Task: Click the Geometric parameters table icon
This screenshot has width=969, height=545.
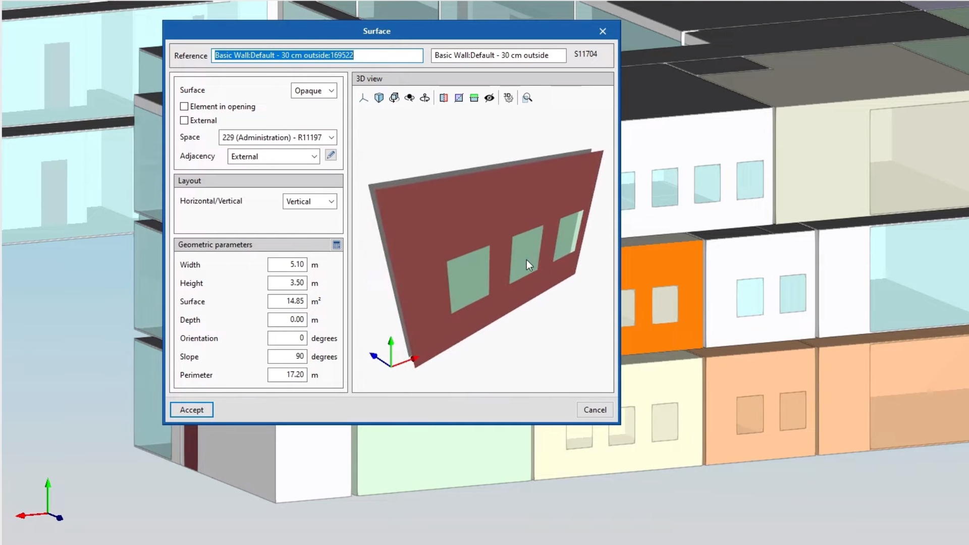Action: [337, 245]
